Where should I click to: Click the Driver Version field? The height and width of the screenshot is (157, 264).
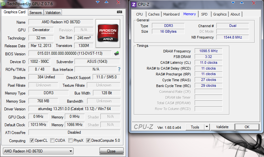pyautogui.click(x=75, y=109)
